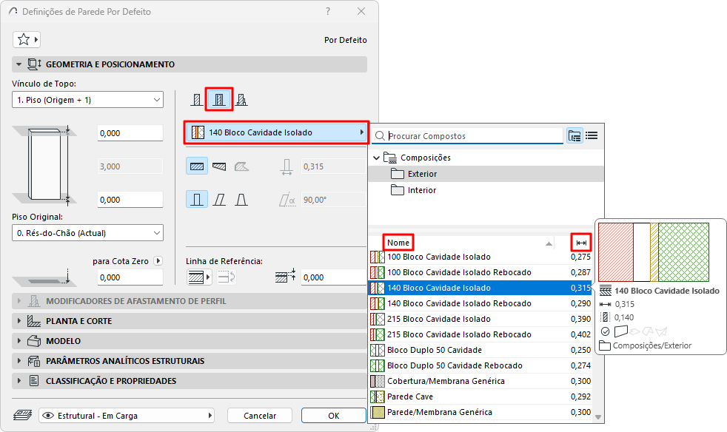The width and height of the screenshot is (727, 432).
Task: Select Bloco Duplo 50 Cavidade
Action: 480,350
